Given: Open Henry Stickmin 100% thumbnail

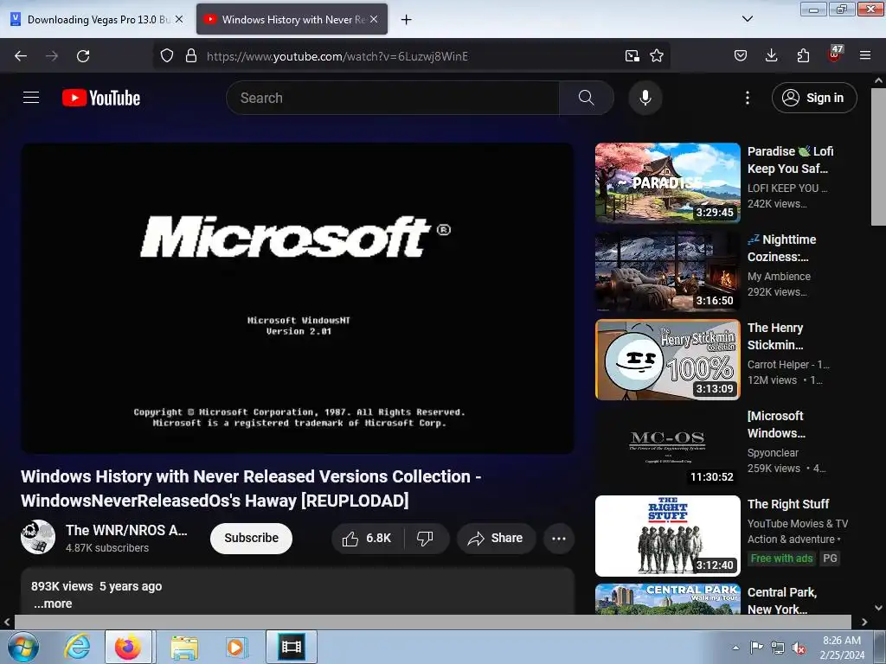Looking at the screenshot, I should coord(667,359).
